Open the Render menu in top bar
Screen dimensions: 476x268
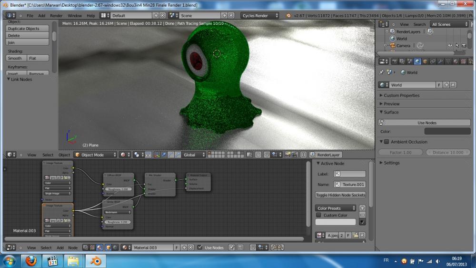click(x=56, y=16)
